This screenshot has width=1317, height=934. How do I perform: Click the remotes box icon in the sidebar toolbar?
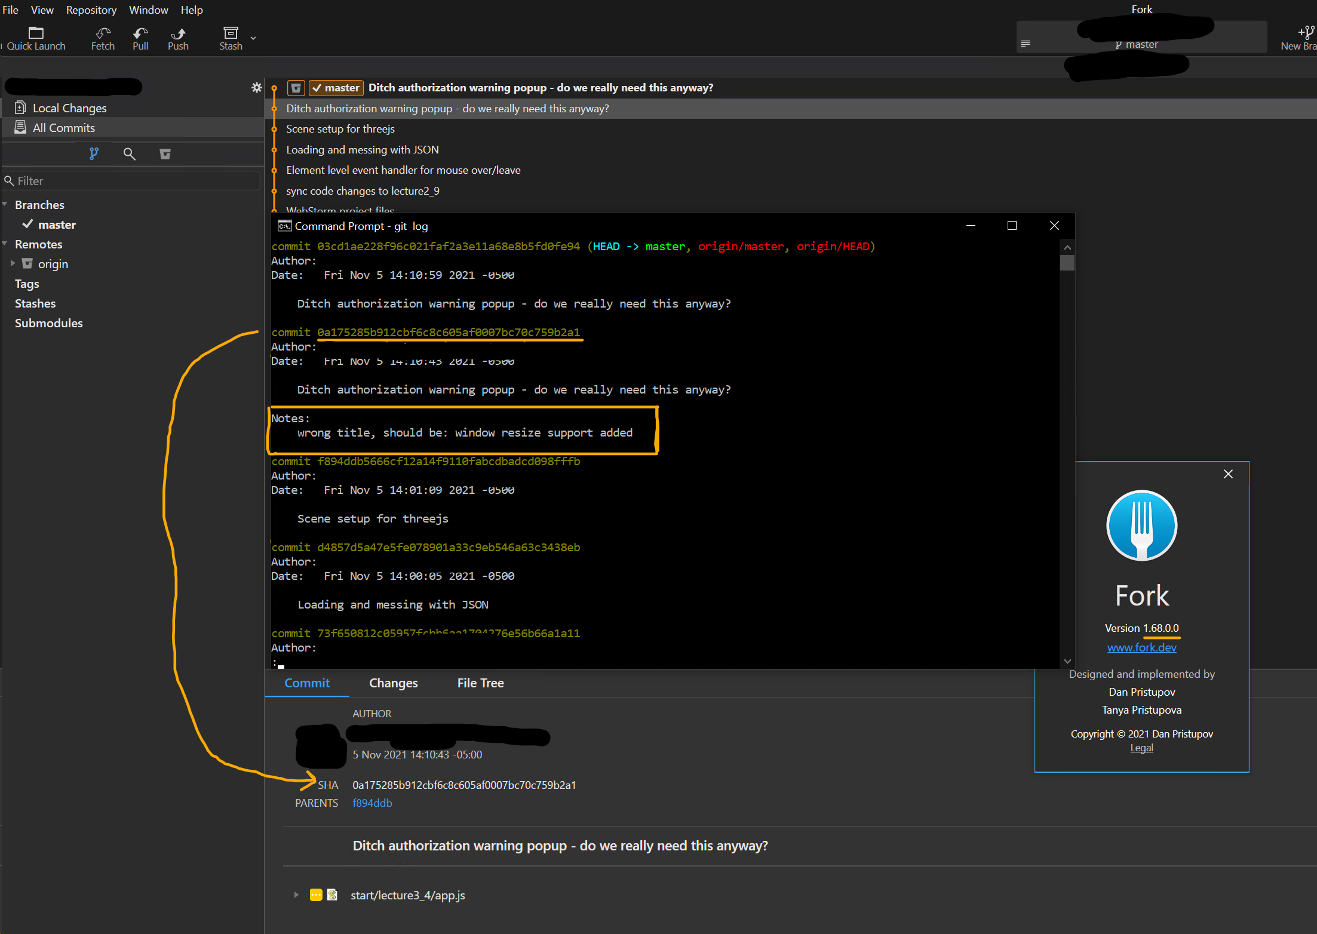pyautogui.click(x=165, y=154)
